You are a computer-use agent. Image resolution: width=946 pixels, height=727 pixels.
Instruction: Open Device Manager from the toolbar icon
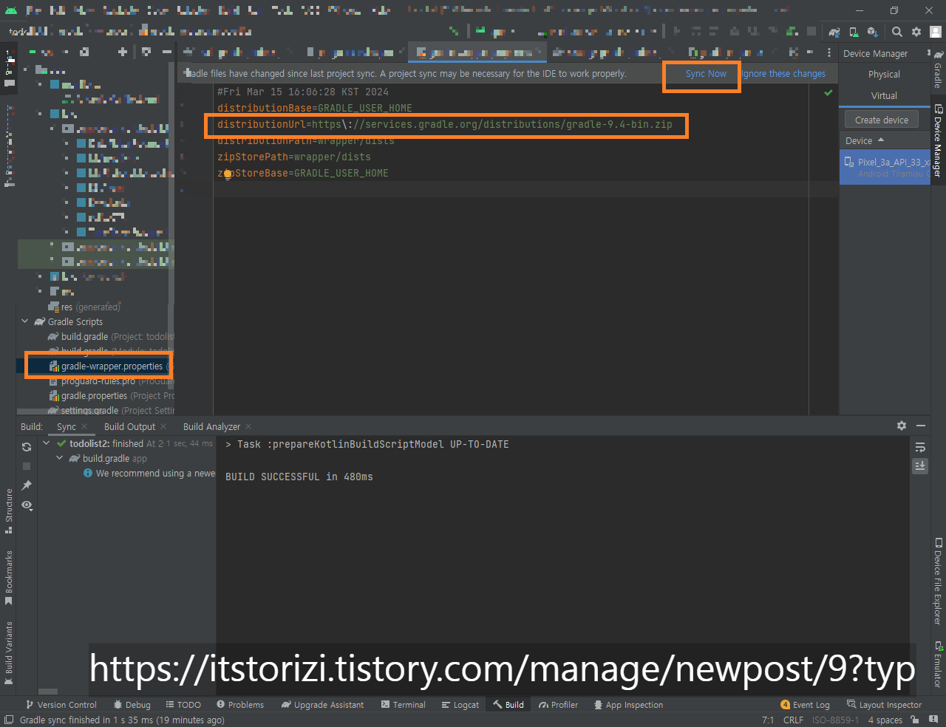click(x=854, y=32)
